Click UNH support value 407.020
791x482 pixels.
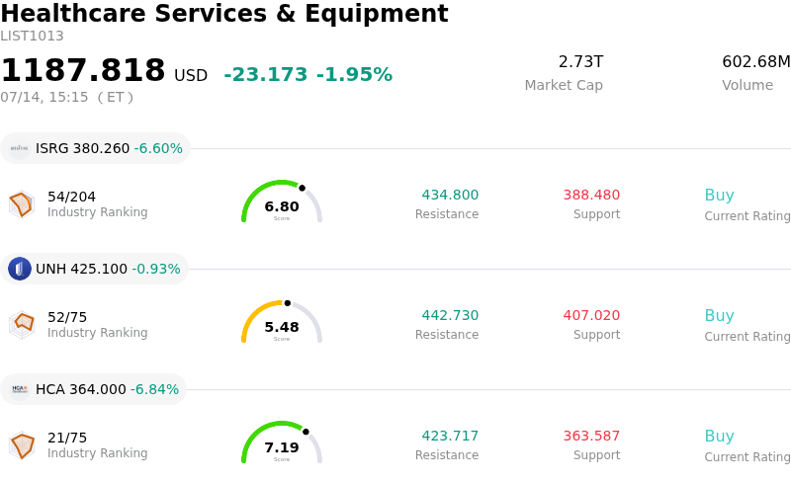tap(591, 315)
